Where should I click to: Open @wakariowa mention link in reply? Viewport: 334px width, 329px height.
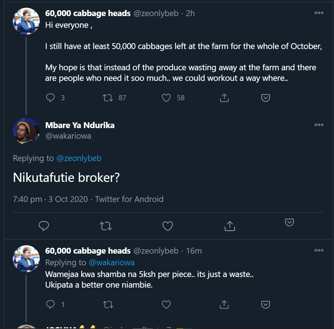(x=111, y=262)
